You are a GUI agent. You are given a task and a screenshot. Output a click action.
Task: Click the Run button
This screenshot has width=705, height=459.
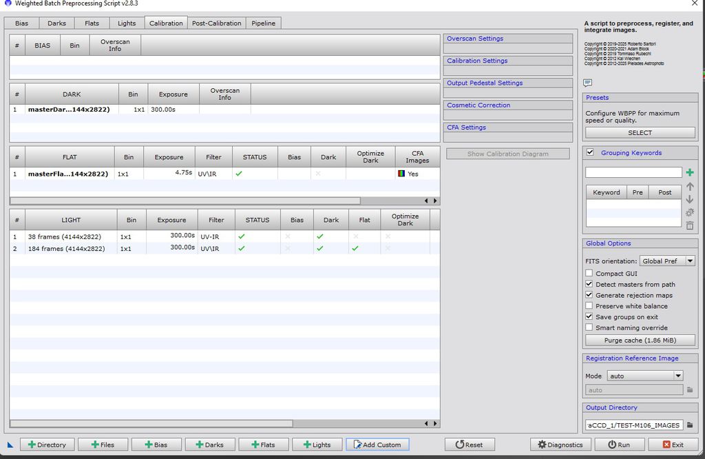tap(619, 445)
